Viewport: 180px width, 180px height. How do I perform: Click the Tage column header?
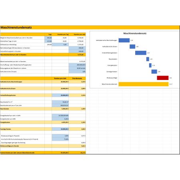[x=48, y=34]
